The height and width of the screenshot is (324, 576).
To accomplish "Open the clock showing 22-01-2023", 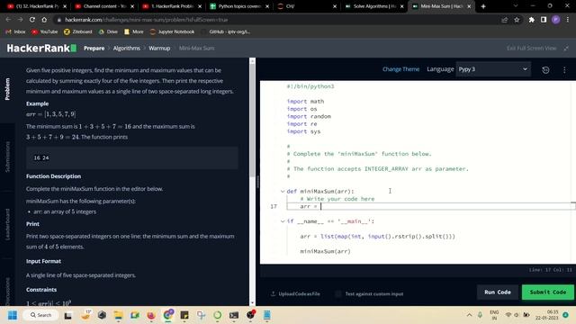I will tap(547, 315).
